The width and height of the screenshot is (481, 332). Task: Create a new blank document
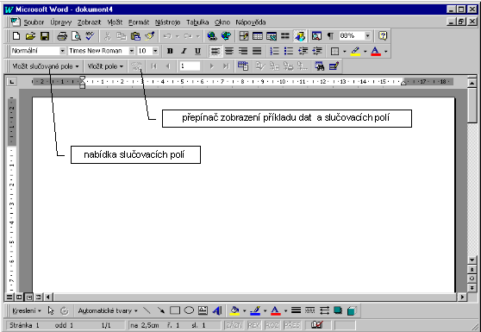pos(16,36)
